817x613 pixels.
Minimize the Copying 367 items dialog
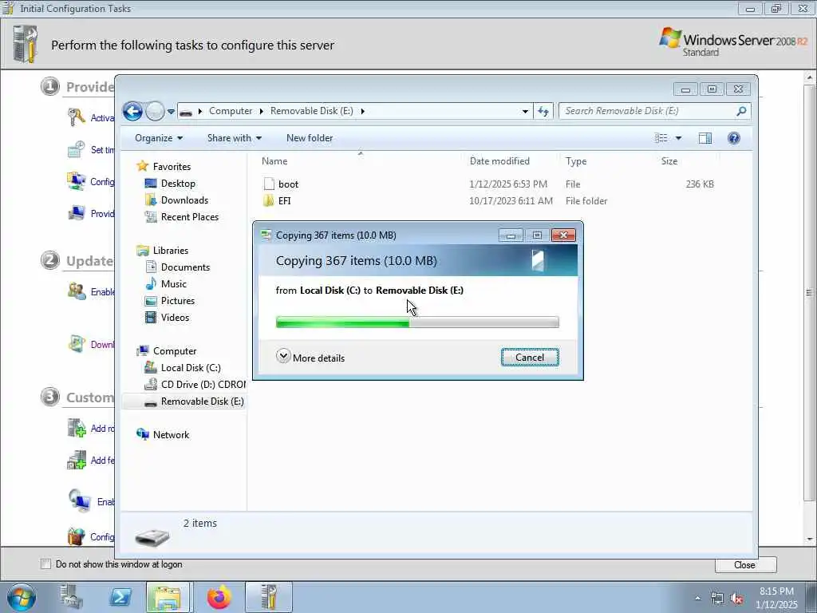[x=511, y=235]
